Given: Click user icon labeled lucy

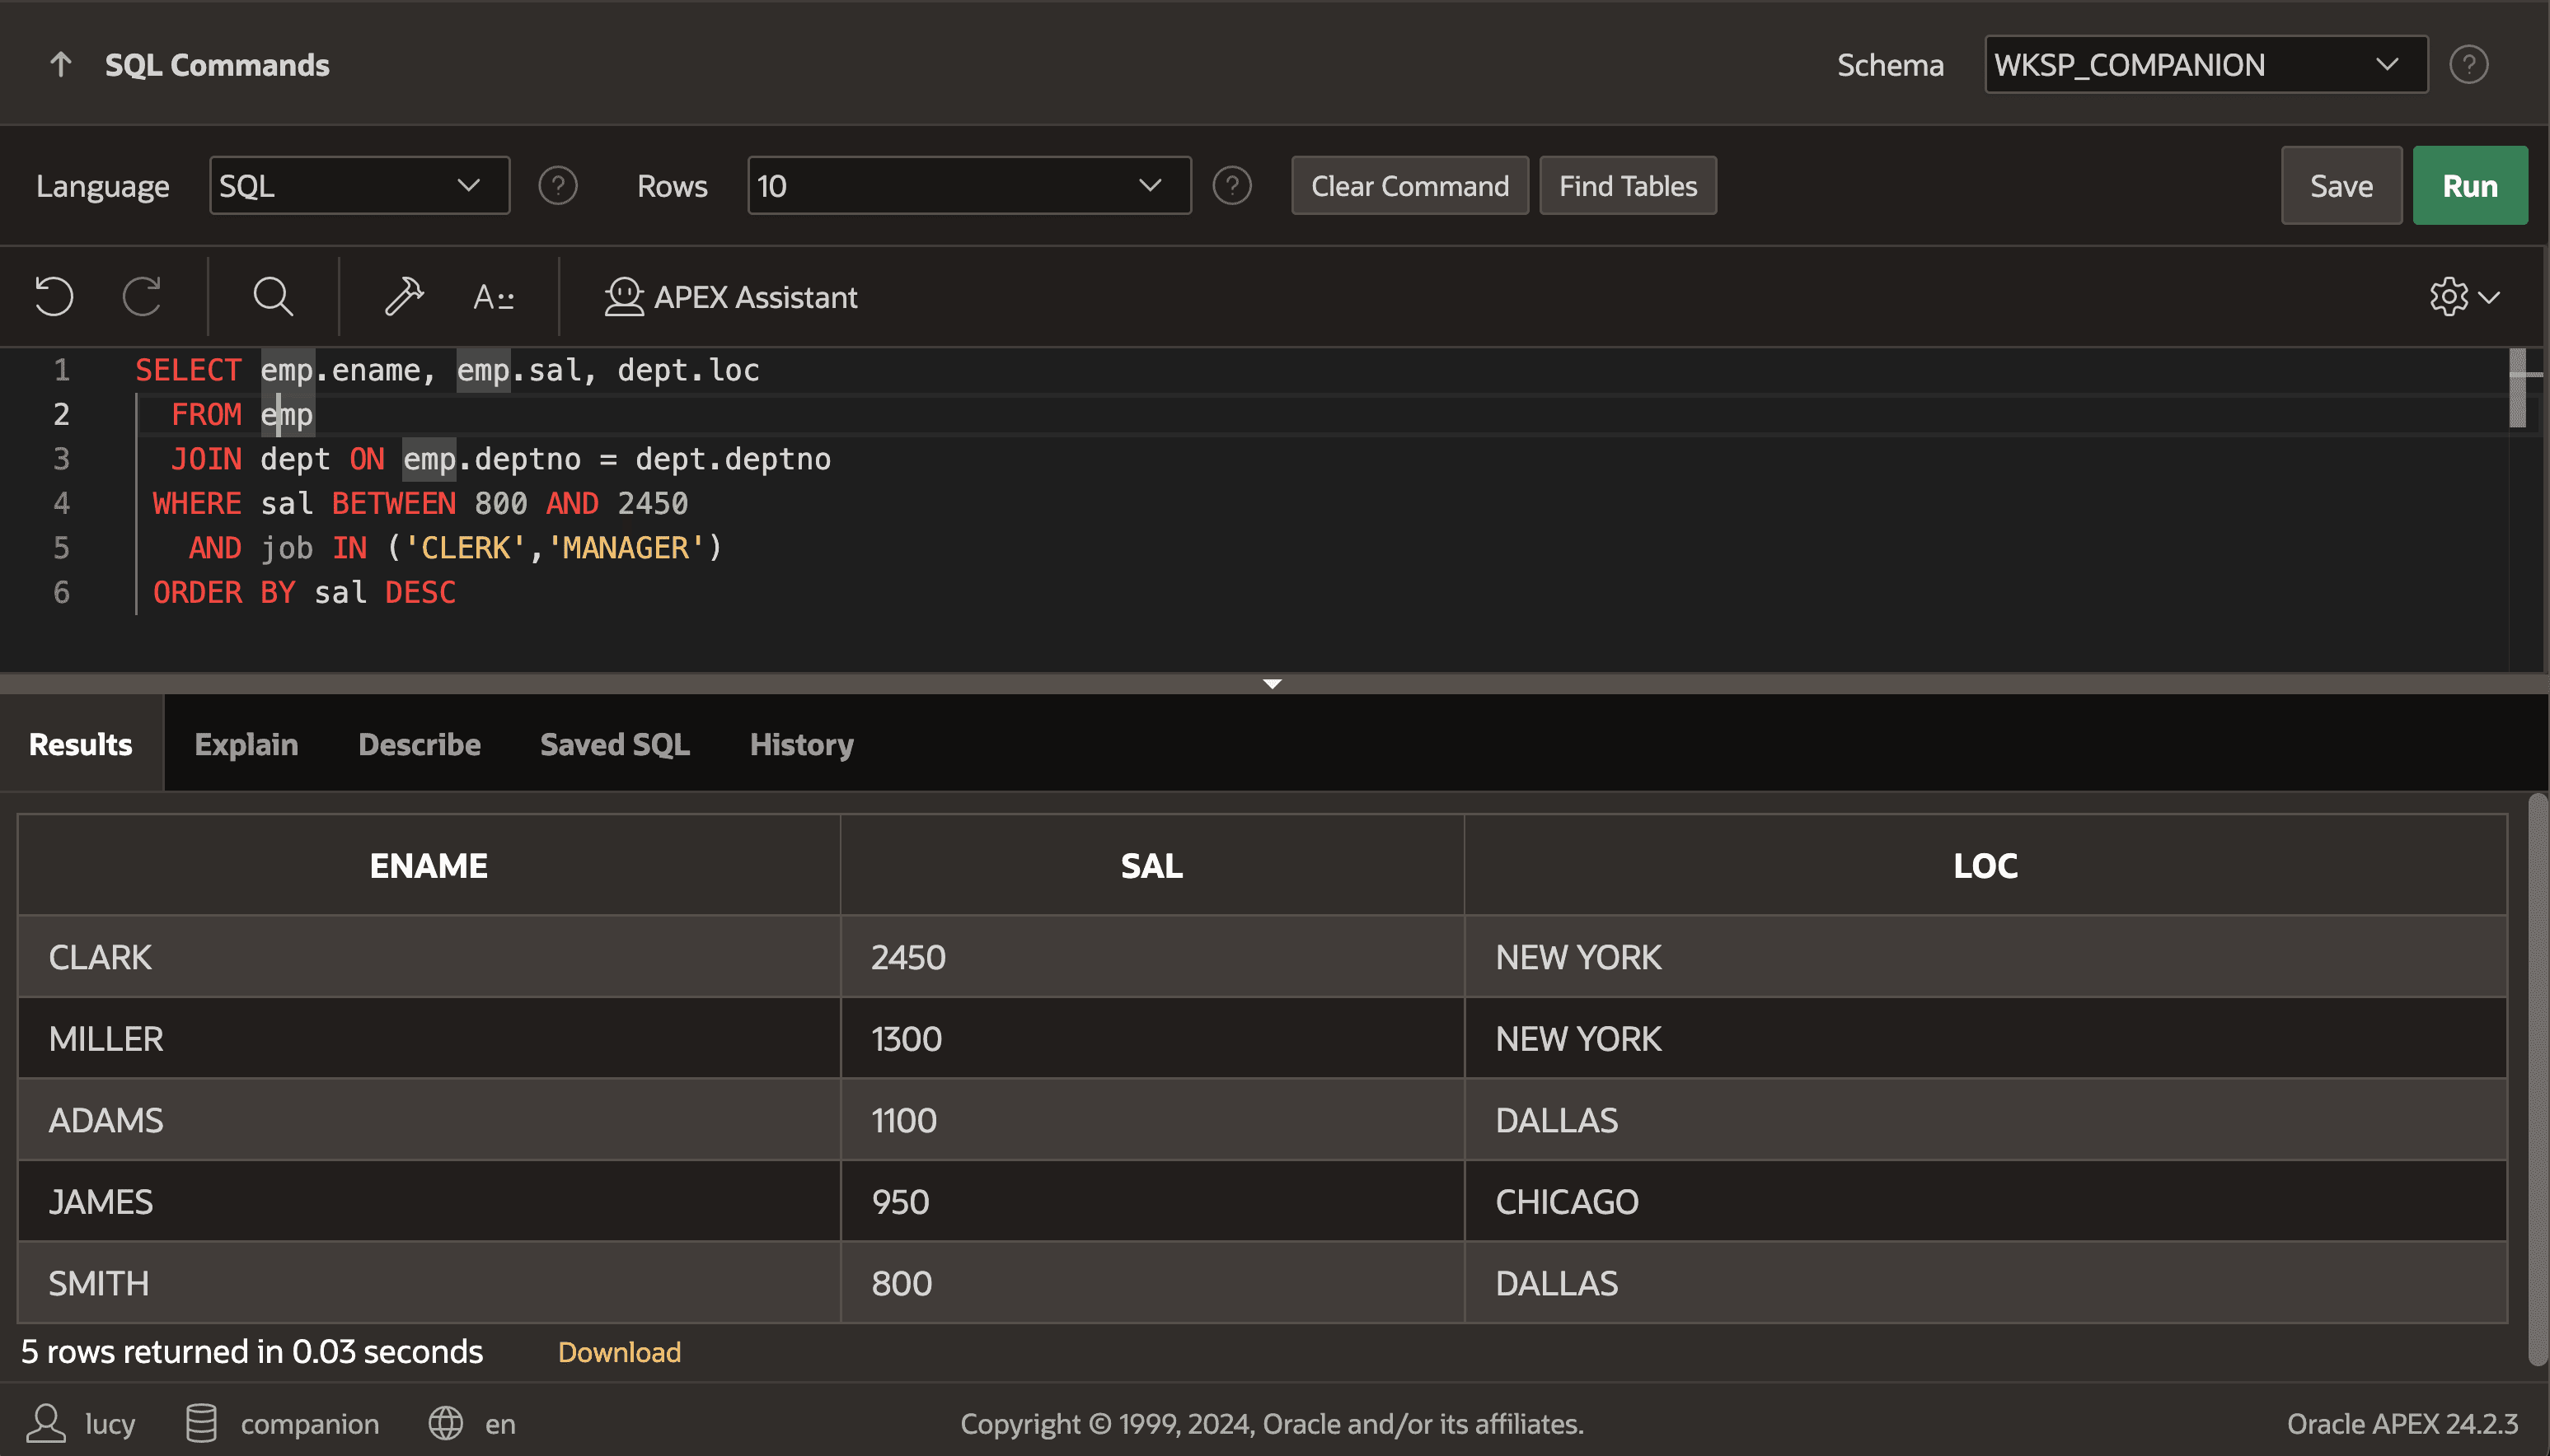Looking at the screenshot, I should (x=45, y=1423).
